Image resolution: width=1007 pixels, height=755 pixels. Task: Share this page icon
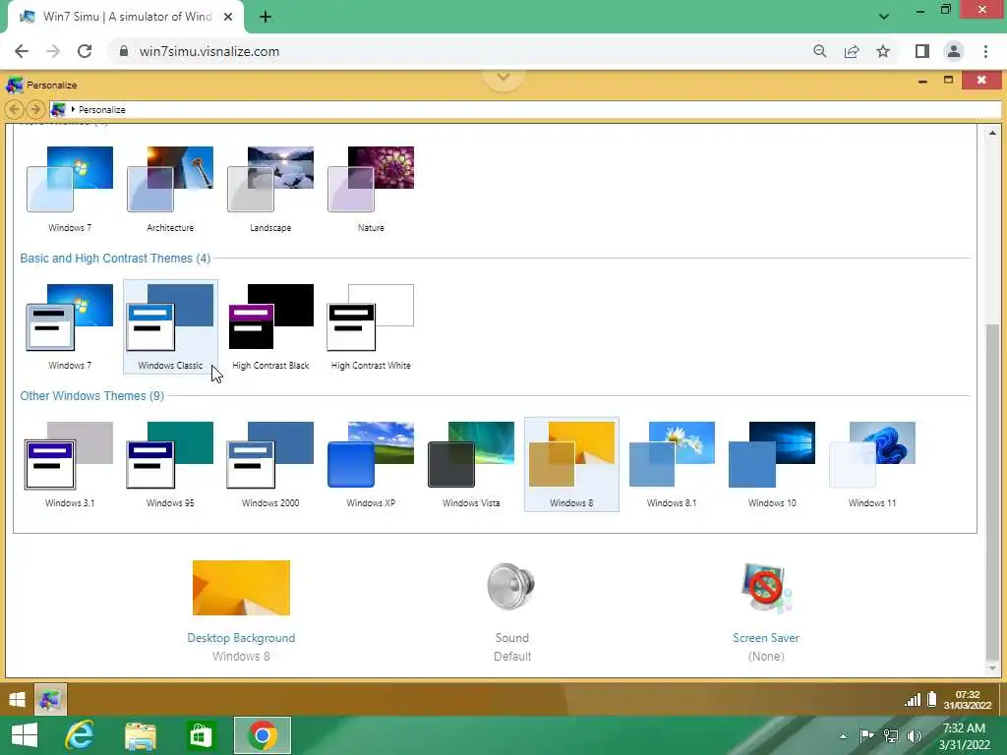click(852, 51)
